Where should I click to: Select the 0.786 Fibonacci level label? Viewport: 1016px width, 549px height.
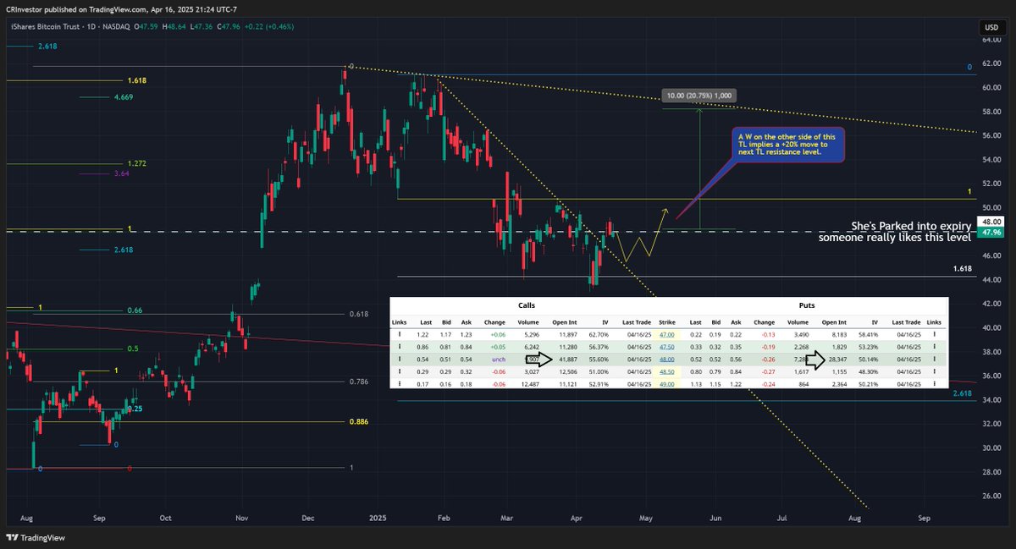(358, 382)
